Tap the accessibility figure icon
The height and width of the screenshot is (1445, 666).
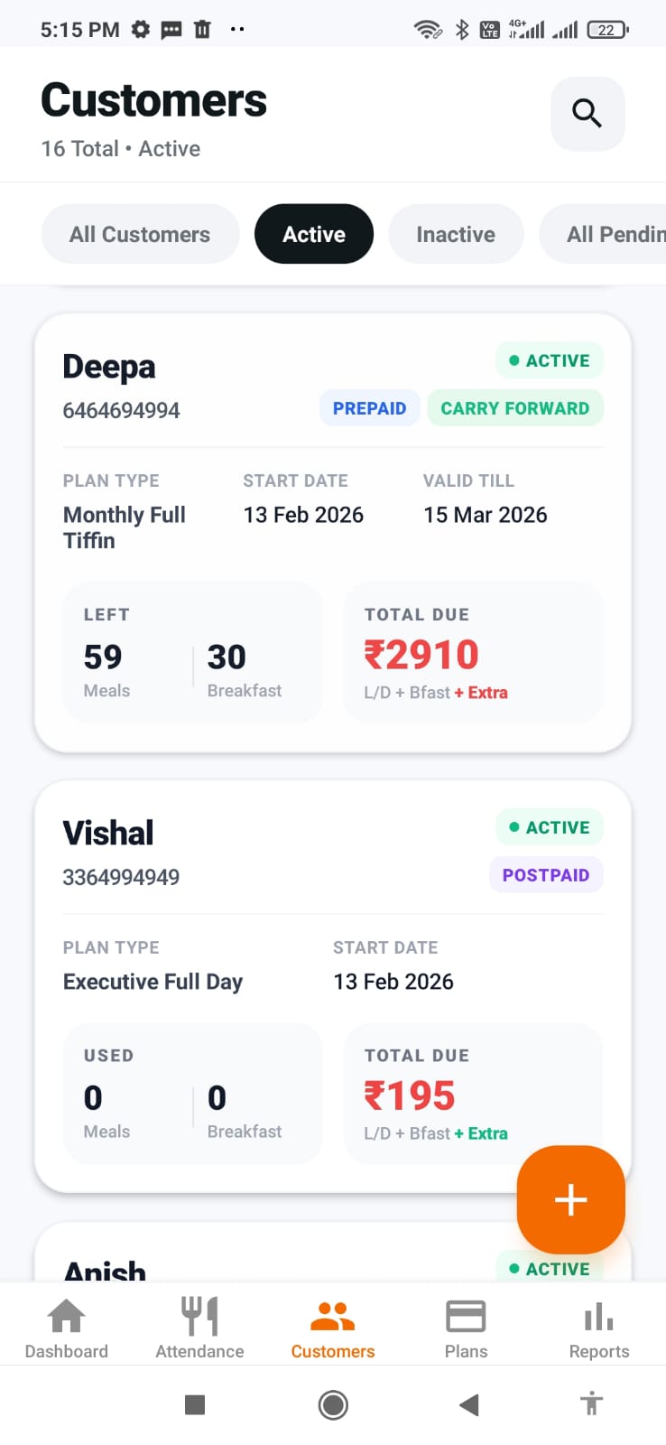coord(591,1403)
